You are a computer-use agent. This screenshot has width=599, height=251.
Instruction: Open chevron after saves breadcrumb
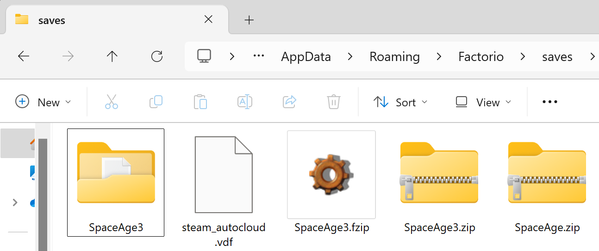tap(592, 56)
